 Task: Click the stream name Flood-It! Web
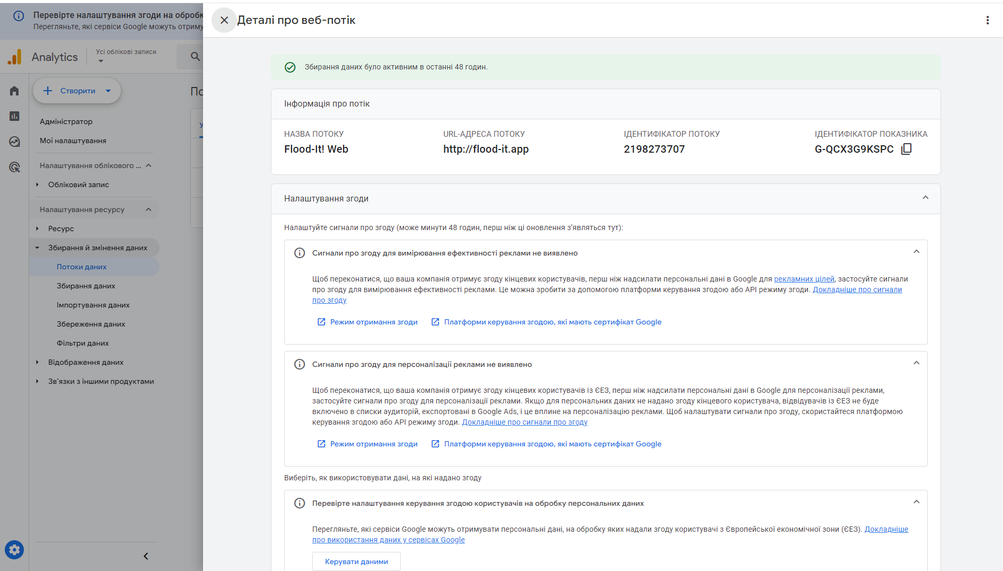pyautogui.click(x=316, y=149)
